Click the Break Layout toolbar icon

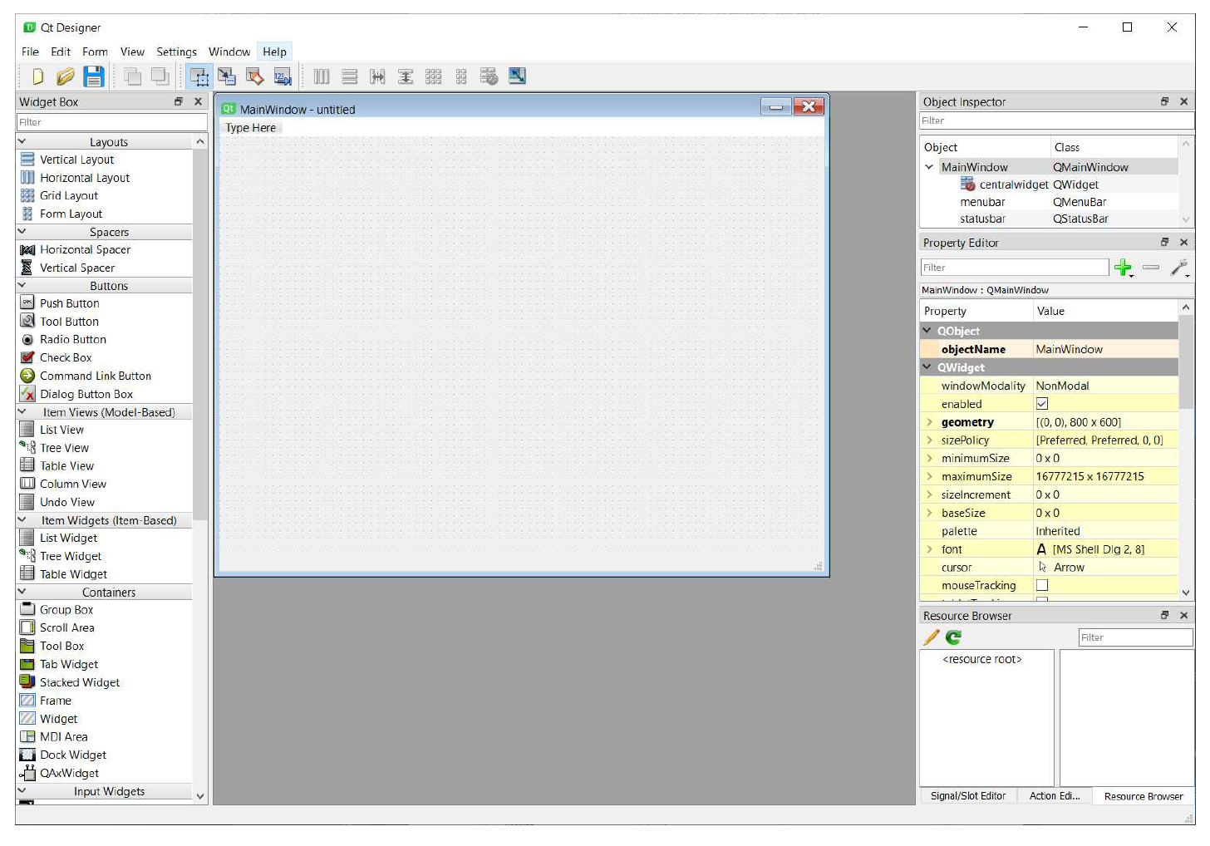489,76
